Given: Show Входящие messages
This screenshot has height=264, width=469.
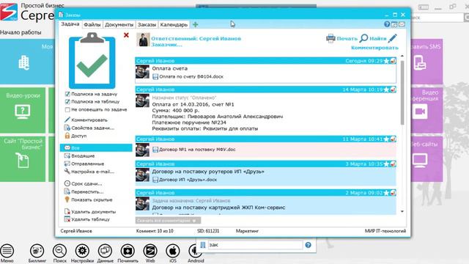Looking at the screenshot, I should pos(80,156).
